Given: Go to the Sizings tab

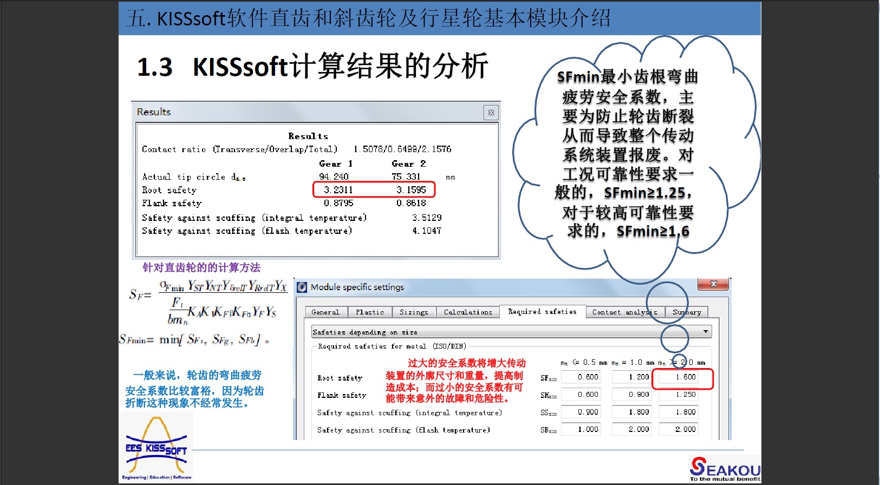Looking at the screenshot, I should [414, 312].
